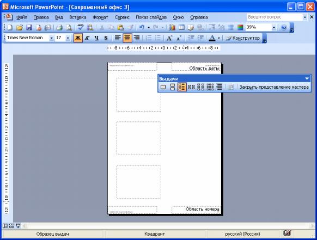
Task: Open PowerPoint Help question mark icon
Action: (284, 27)
